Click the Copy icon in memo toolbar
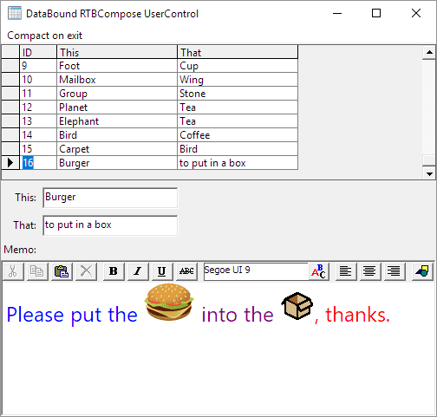 tap(37, 271)
